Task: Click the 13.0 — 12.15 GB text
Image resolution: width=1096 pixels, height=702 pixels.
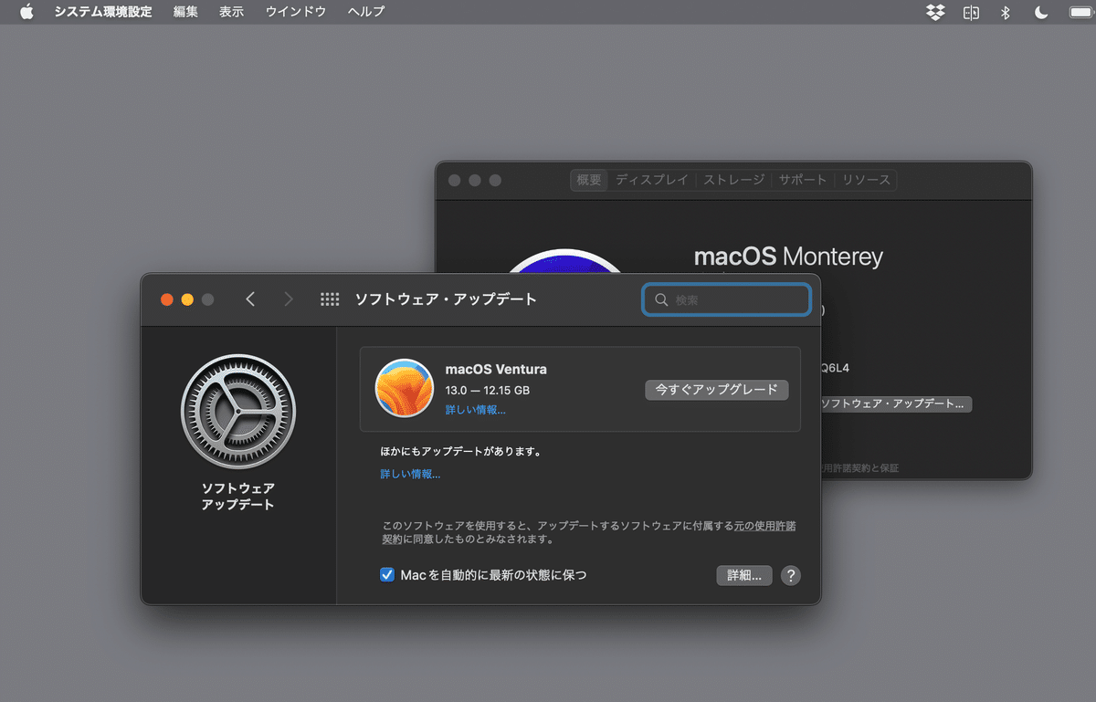Action: [488, 390]
